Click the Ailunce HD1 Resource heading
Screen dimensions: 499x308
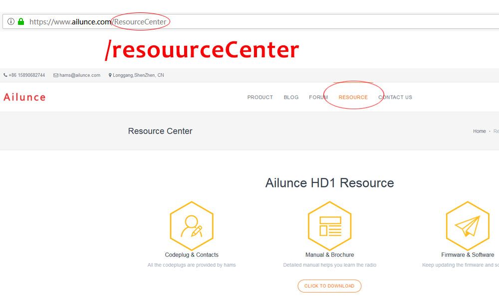(330, 183)
